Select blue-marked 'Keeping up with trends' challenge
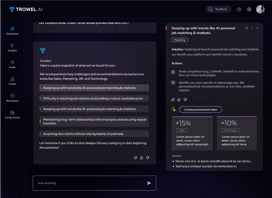 tap(94, 109)
